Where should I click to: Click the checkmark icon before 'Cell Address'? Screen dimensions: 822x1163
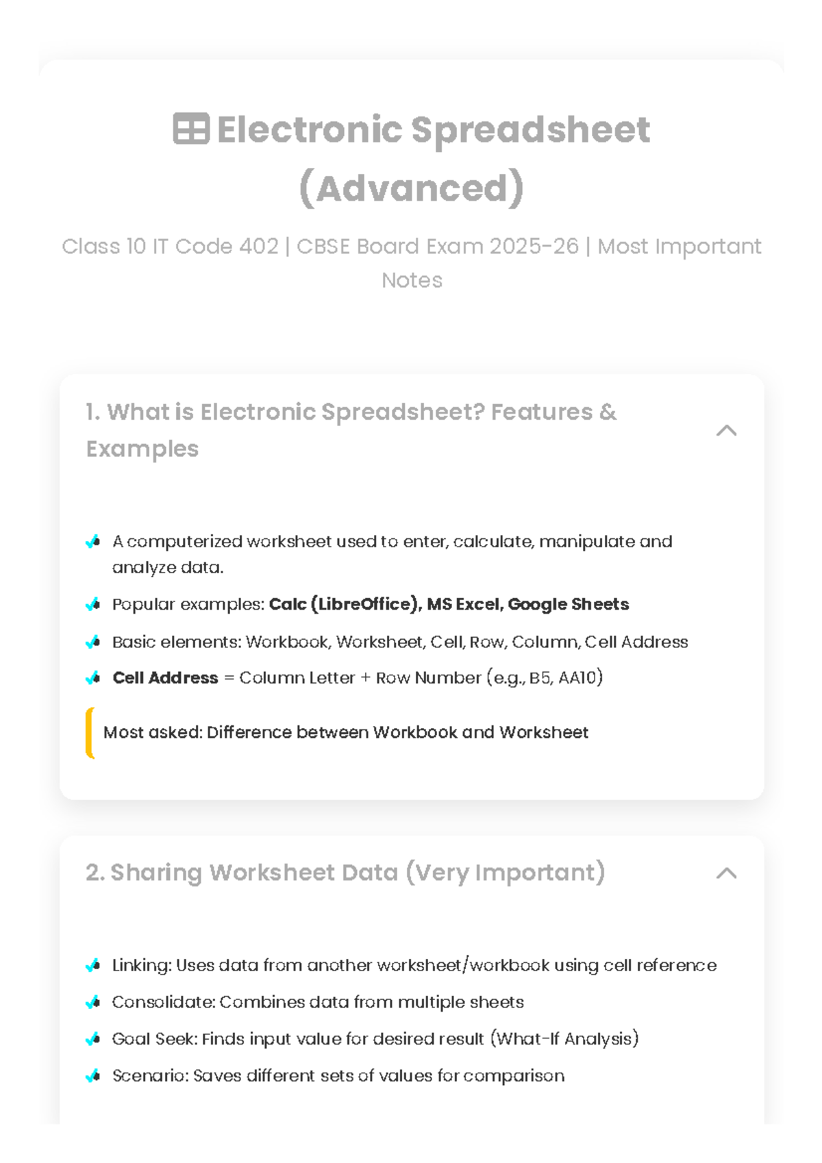pos(93,678)
